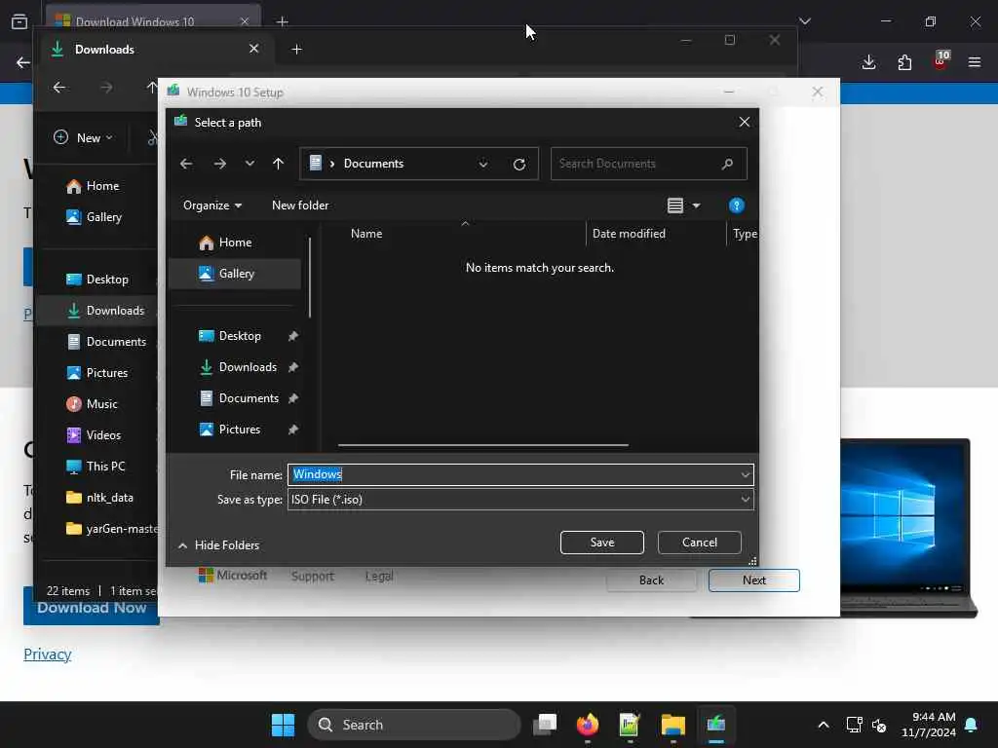Open Firefox from taskbar
This screenshot has width=998, height=748.
point(588,725)
